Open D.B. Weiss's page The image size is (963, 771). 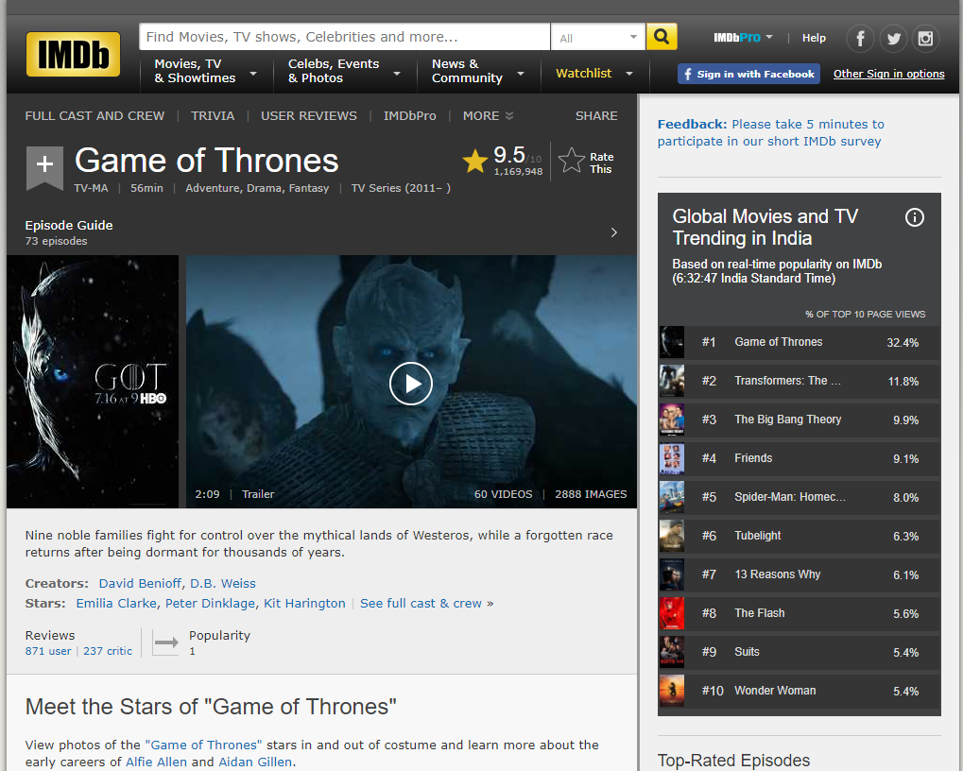point(223,583)
